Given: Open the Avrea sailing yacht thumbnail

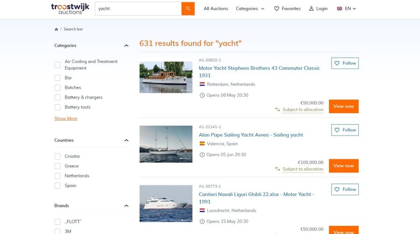Looking at the screenshot, I should pos(166,144).
